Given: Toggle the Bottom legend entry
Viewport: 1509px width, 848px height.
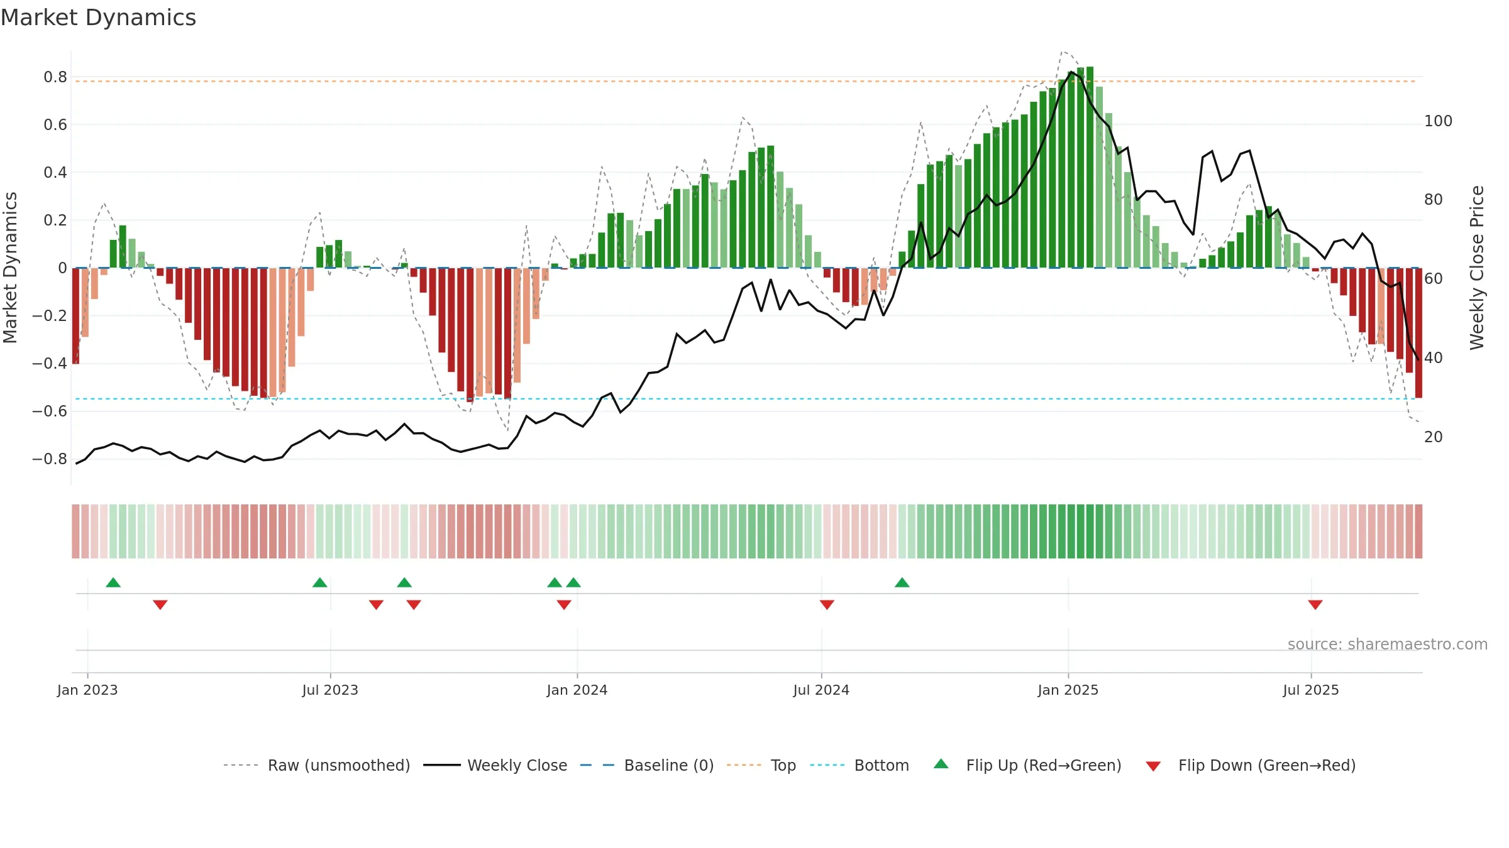Looking at the screenshot, I should point(860,765).
